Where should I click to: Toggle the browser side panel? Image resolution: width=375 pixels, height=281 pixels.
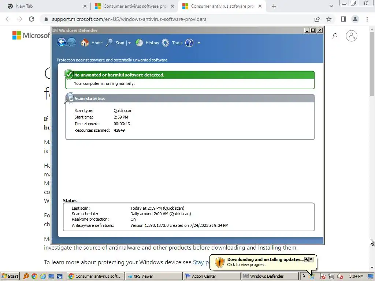click(344, 19)
